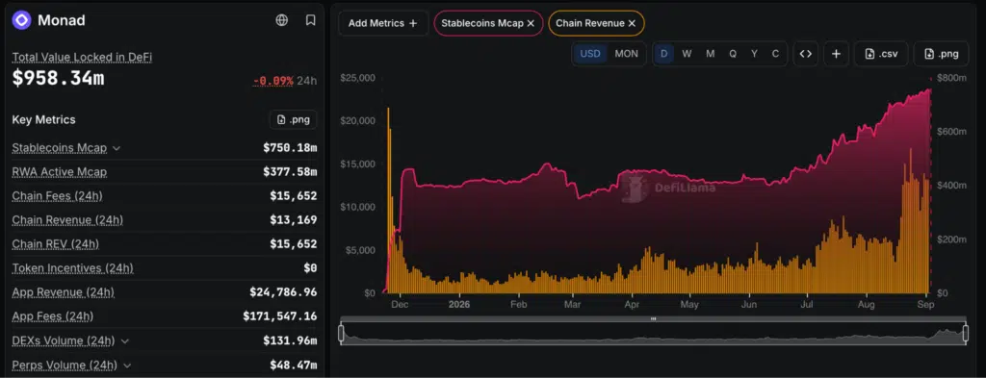Click the Chain Fees (24h) label
Viewport: 986px width, 378px height.
pos(57,196)
